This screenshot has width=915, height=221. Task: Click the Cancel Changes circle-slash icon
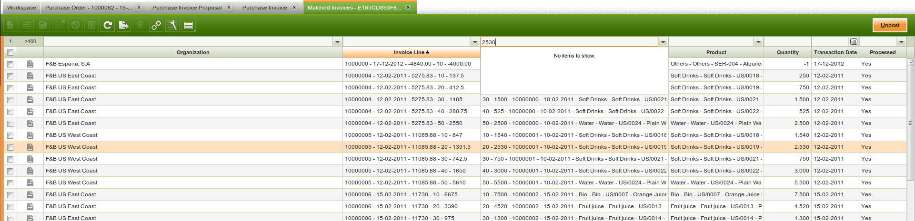[75, 25]
